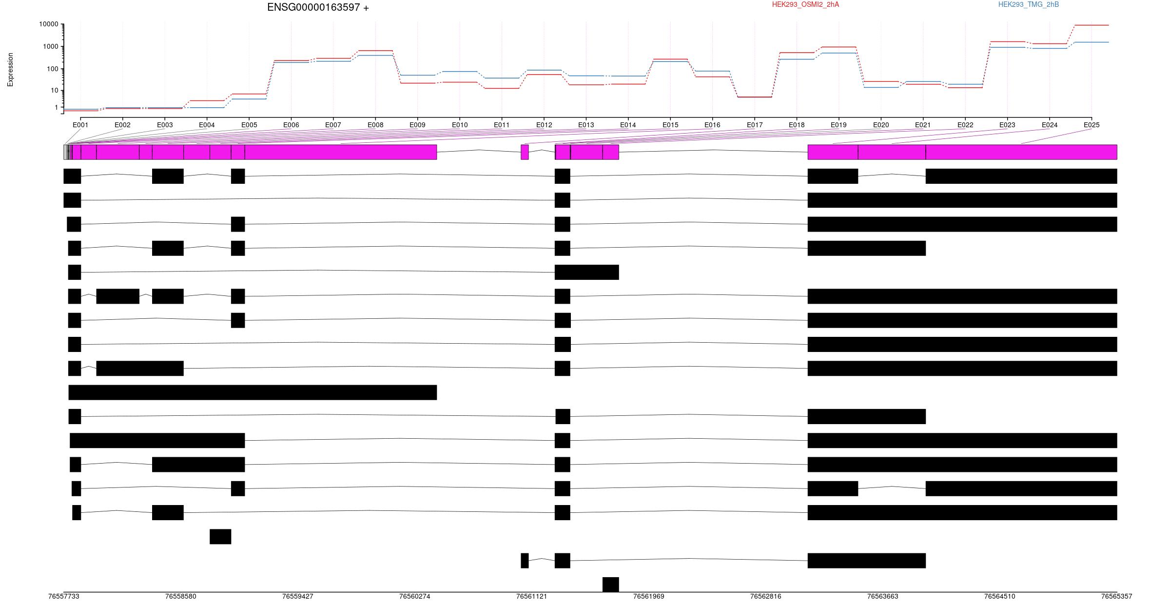Click exon label E010

(x=460, y=125)
